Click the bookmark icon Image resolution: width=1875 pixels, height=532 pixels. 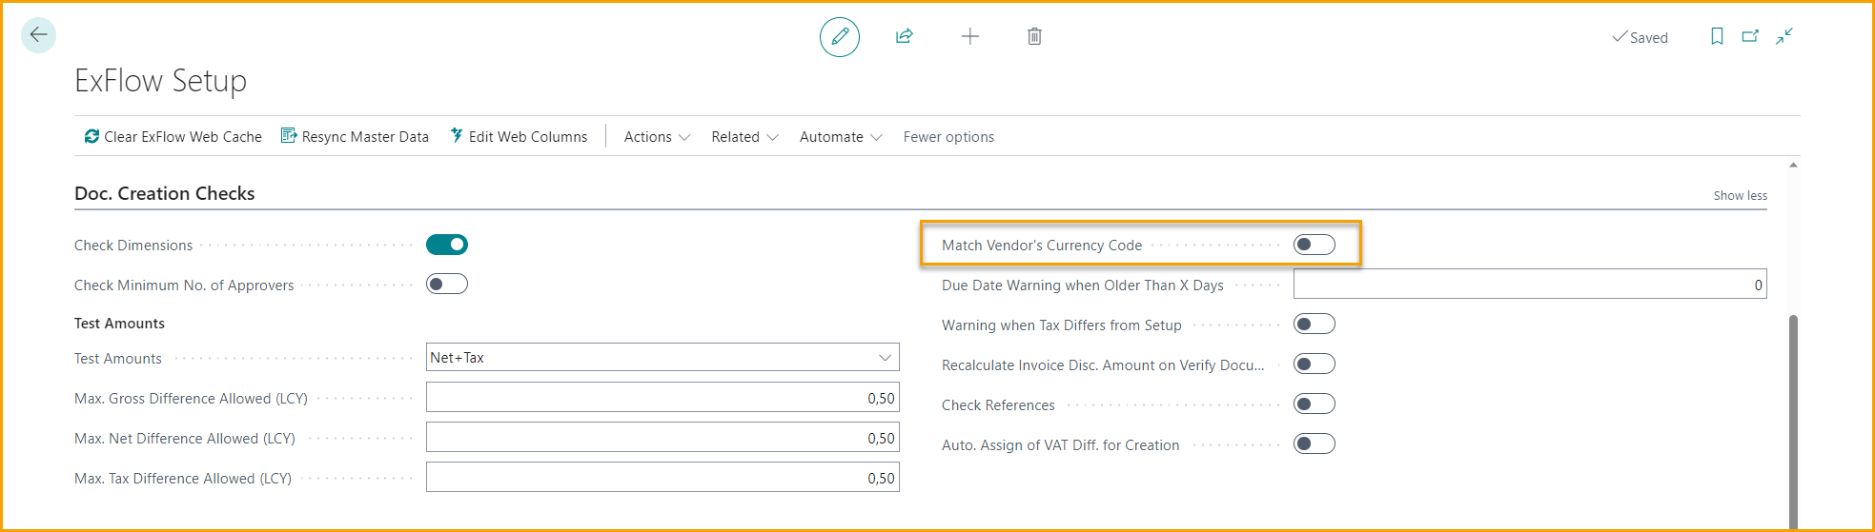tap(1717, 36)
